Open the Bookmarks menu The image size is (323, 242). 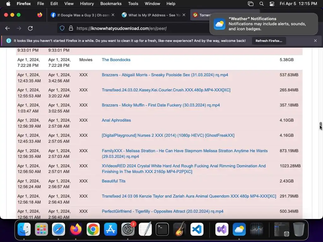tap(111, 3)
